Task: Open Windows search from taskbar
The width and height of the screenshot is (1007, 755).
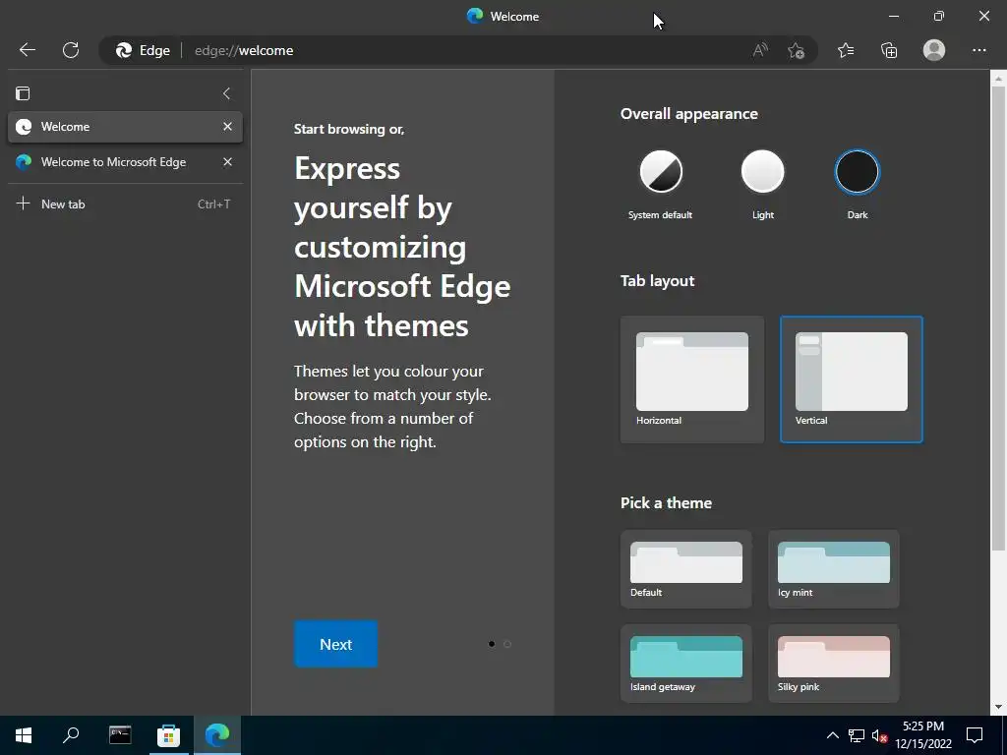Action: [x=71, y=735]
